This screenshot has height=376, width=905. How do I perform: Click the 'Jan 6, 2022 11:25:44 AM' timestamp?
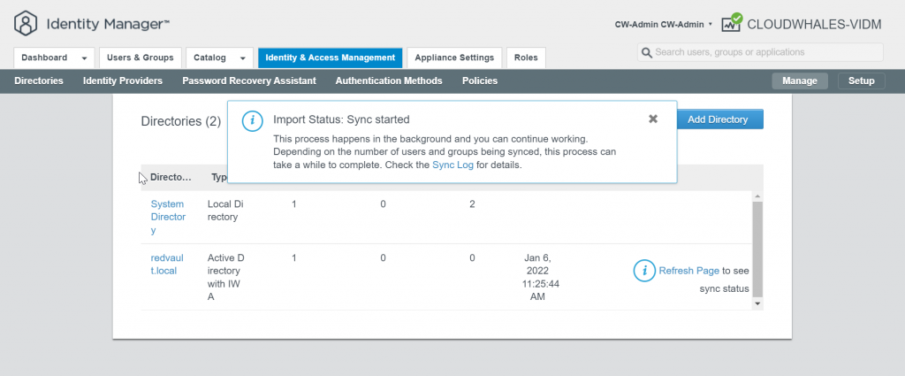coord(540,277)
